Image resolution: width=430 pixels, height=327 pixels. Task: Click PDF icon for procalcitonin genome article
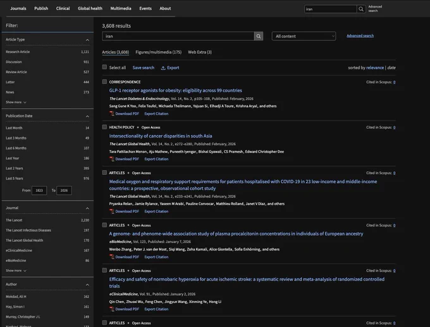(112, 257)
